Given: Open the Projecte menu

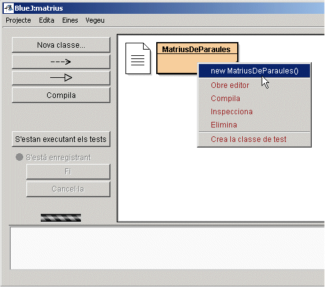Looking at the screenshot, I should [18, 20].
